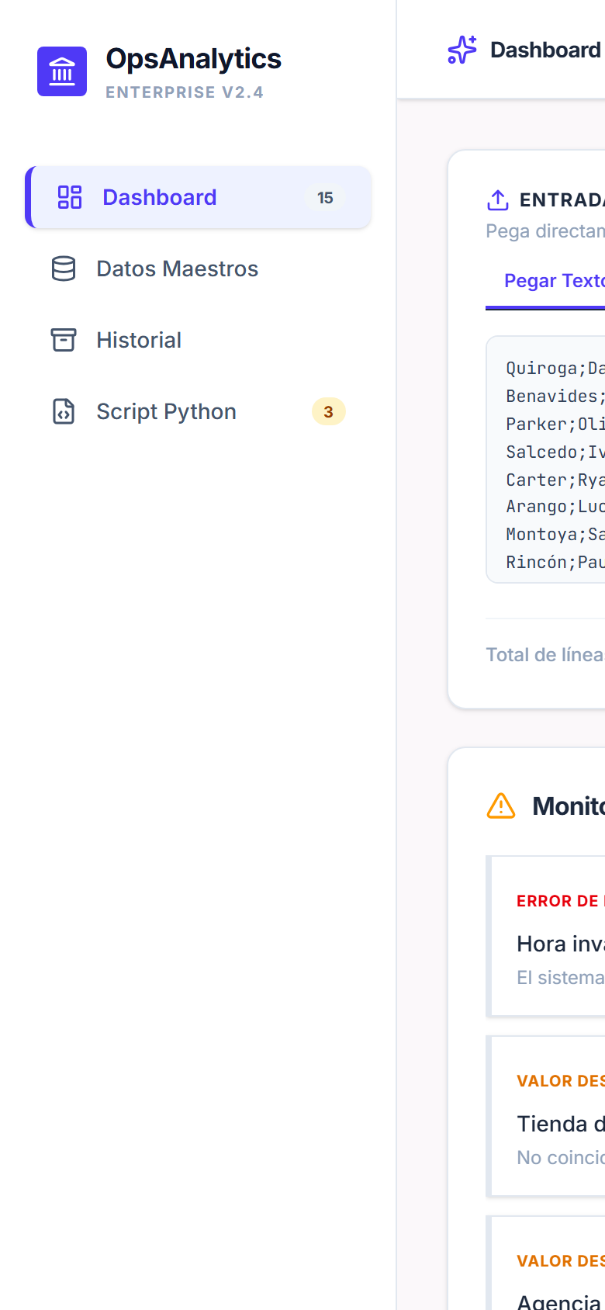Click the Total de línea label
This screenshot has height=1310, width=605.
(x=545, y=655)
